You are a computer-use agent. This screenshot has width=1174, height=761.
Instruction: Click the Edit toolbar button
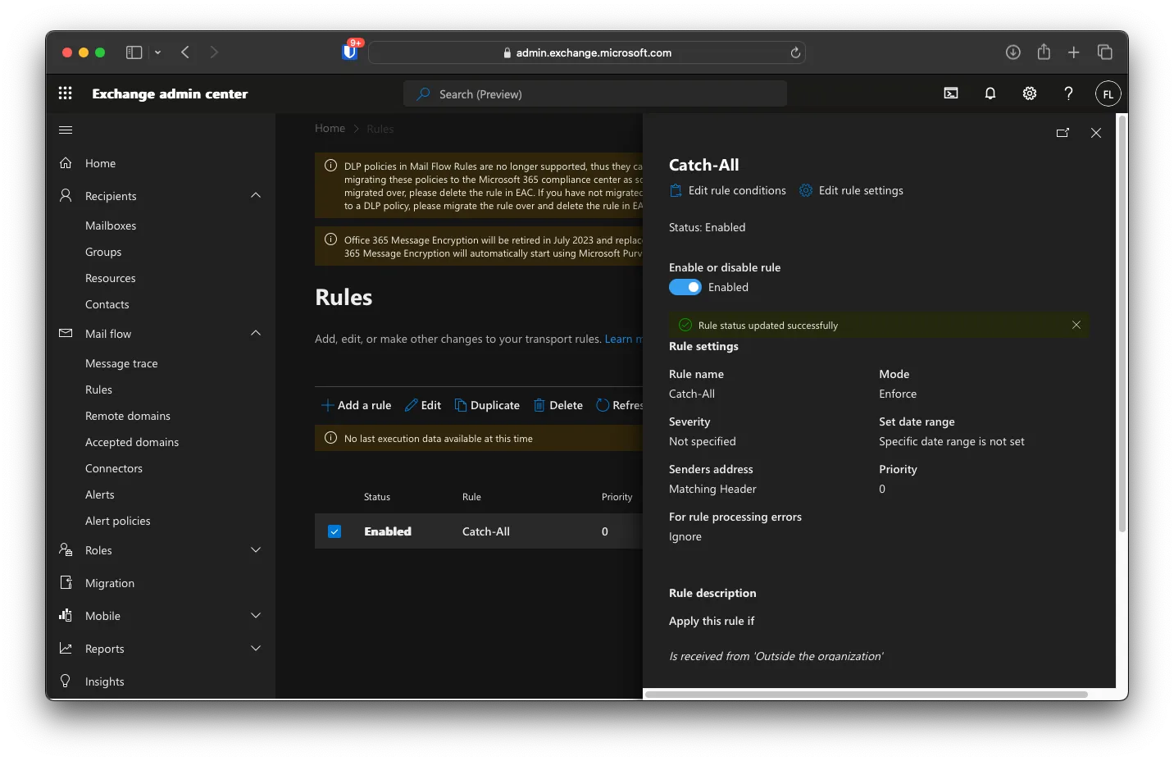tap(423, 405)
